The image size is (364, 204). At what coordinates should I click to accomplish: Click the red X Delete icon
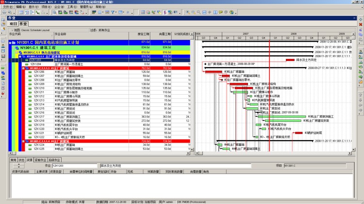(361, 25)
